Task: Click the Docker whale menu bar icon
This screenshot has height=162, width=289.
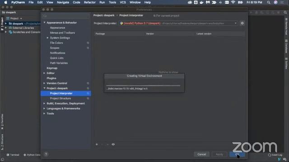Action: click(202, 2)
